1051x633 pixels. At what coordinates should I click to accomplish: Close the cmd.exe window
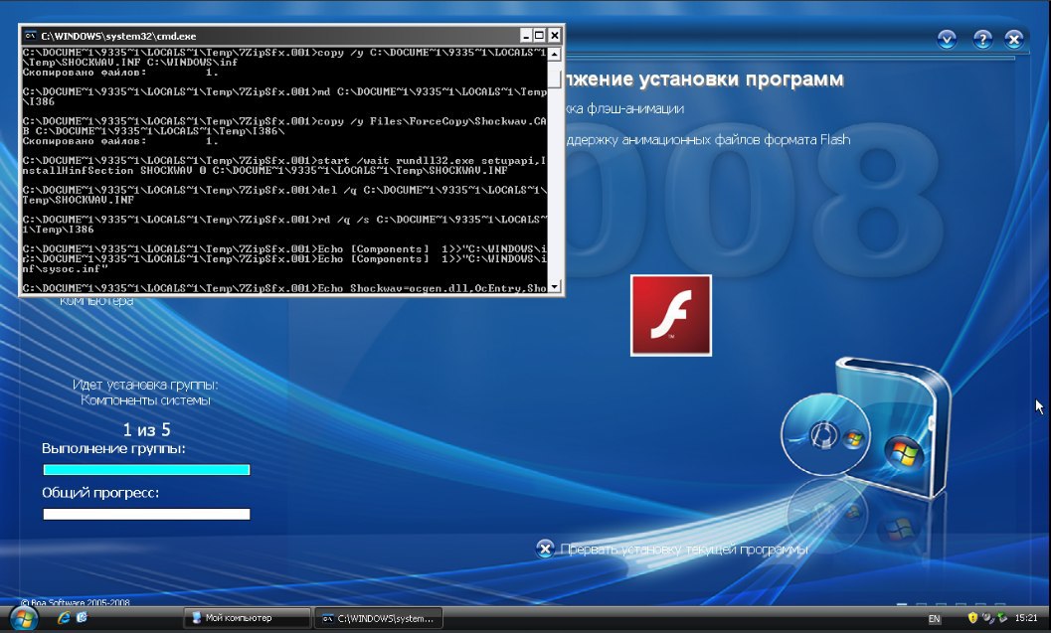click(x=554, y=36)
